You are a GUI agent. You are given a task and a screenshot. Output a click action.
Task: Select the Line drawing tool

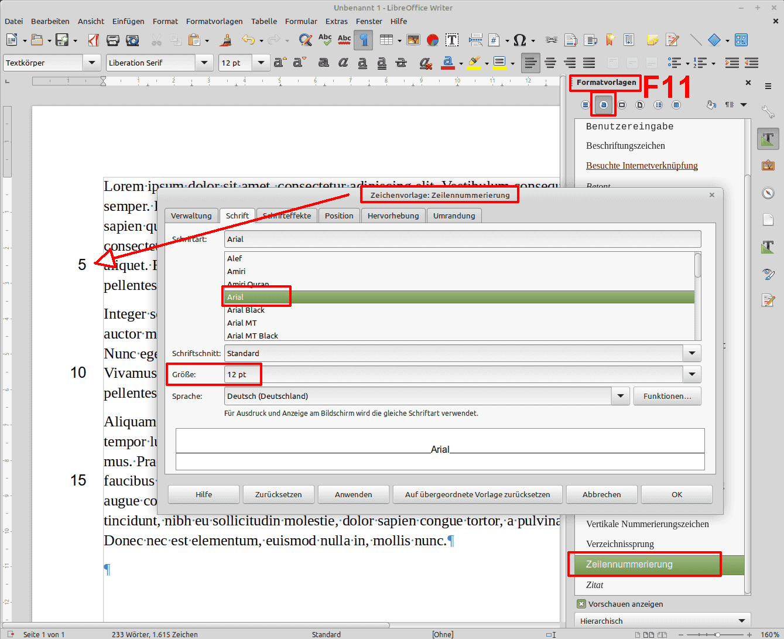pos(696,40)
